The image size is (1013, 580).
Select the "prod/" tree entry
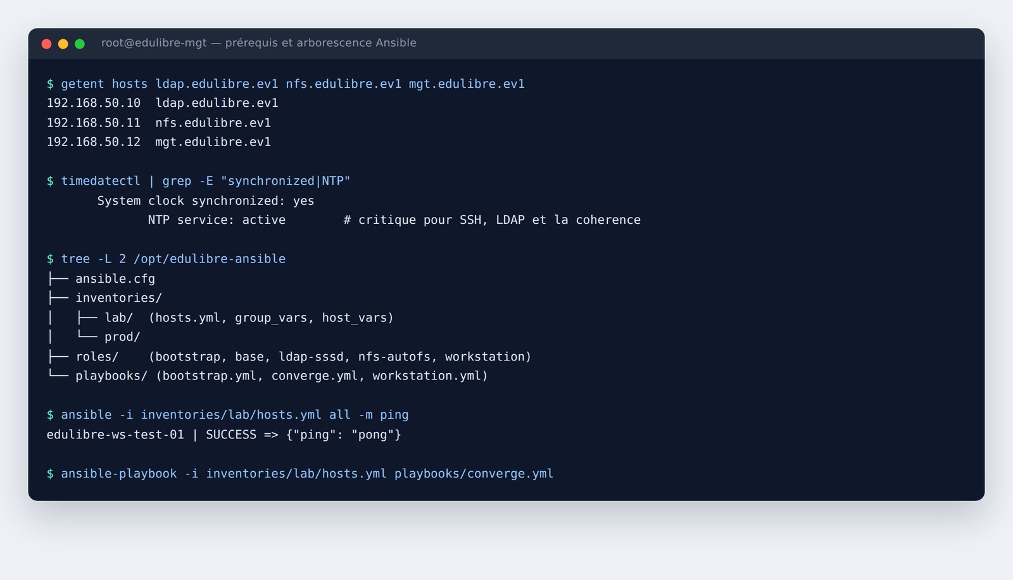pos(122,337)
